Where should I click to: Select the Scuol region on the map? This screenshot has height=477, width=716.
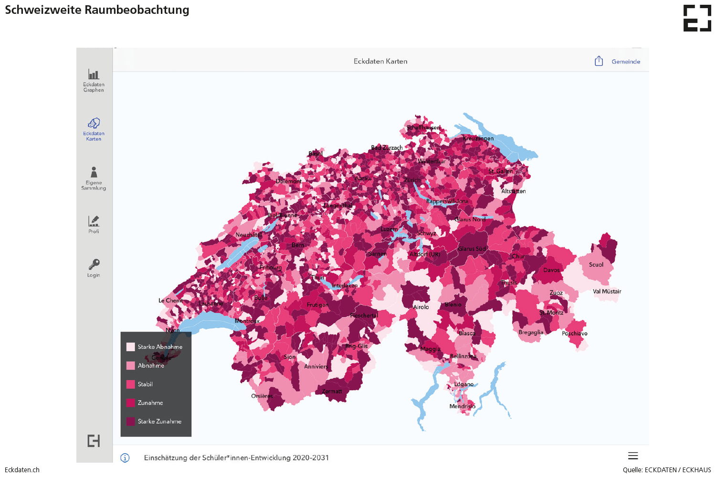[x=596, y=265]
